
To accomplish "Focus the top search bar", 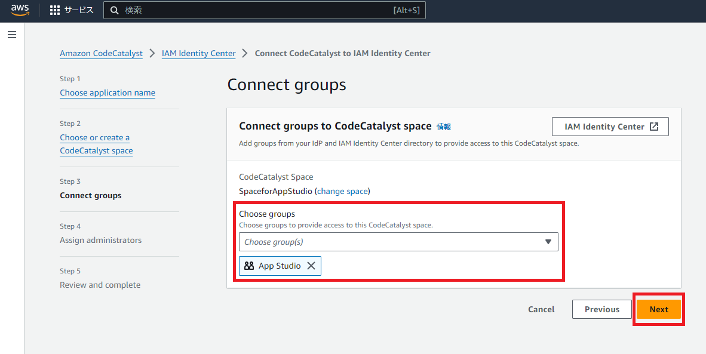I will (x=264, y=10).
